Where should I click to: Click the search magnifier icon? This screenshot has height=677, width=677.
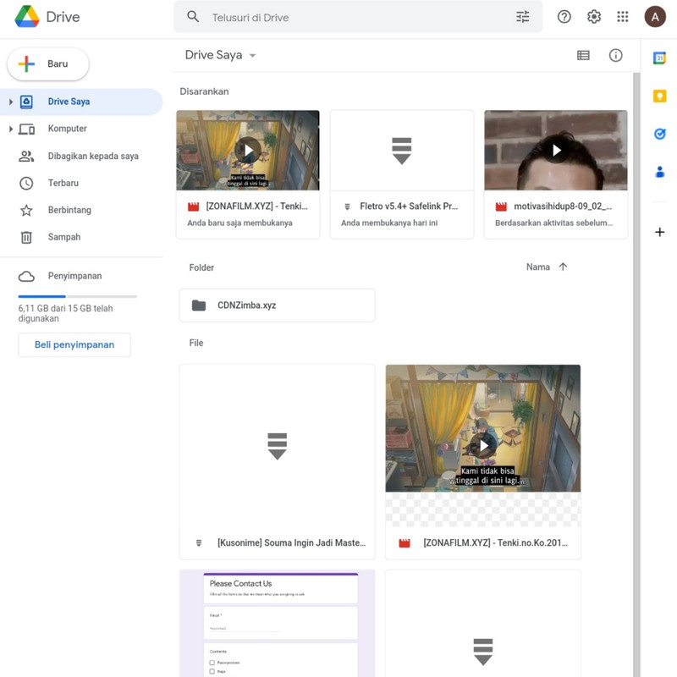193,17
